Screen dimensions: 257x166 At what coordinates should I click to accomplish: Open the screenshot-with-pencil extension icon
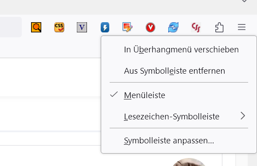(127, 27)
